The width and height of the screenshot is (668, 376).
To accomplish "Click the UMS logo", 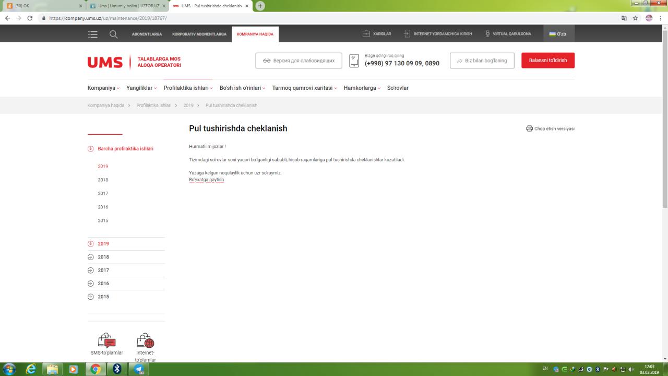I will [105, 62].
